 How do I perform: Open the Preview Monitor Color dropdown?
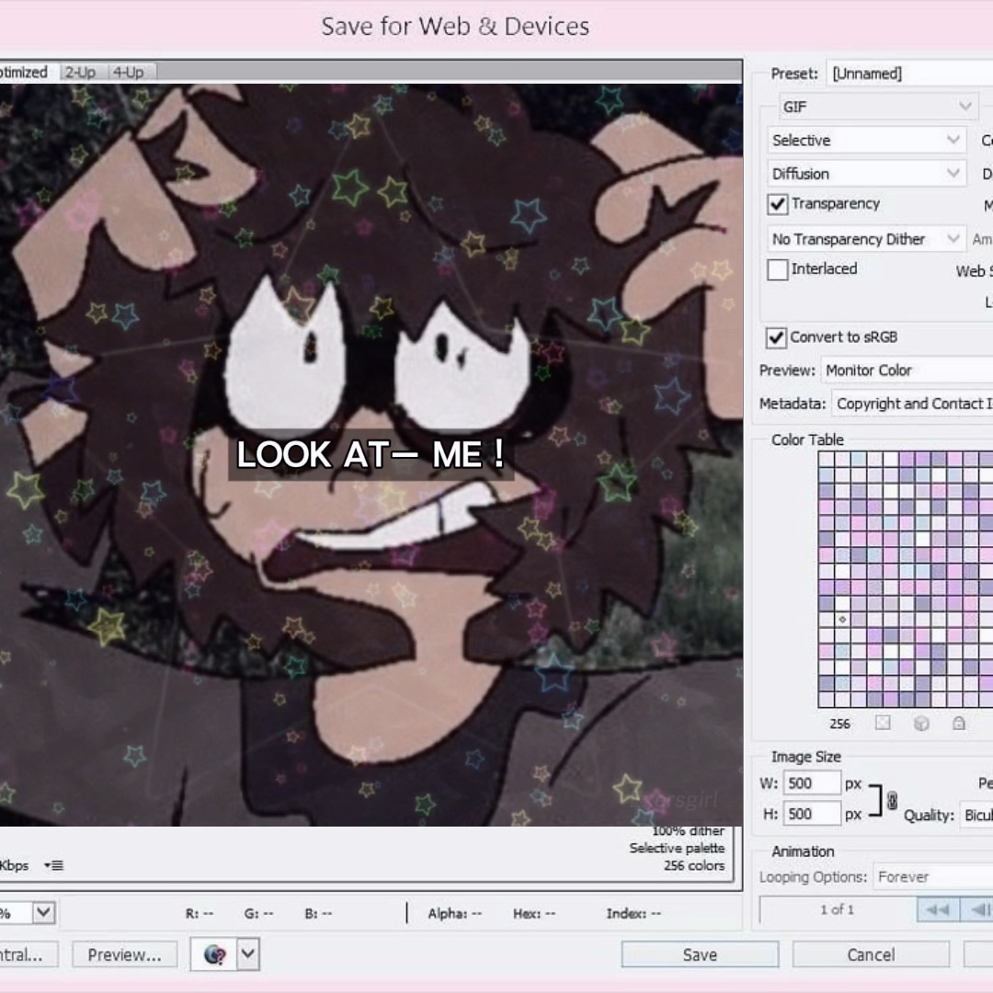[x=907, y=370]
